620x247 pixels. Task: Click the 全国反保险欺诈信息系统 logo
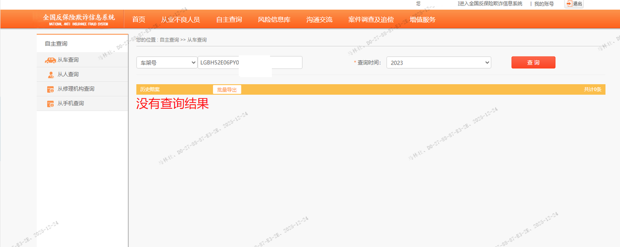tap(79, 19)
